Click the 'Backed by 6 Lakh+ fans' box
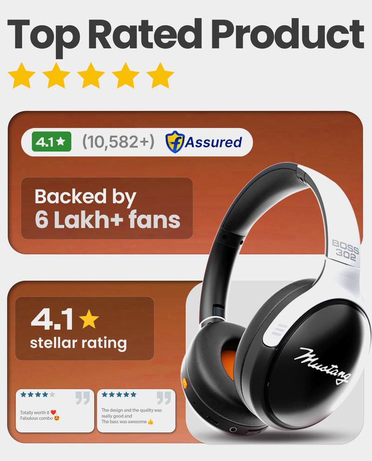The width and height of the screenshot is (372, 461). pos(107,209)
